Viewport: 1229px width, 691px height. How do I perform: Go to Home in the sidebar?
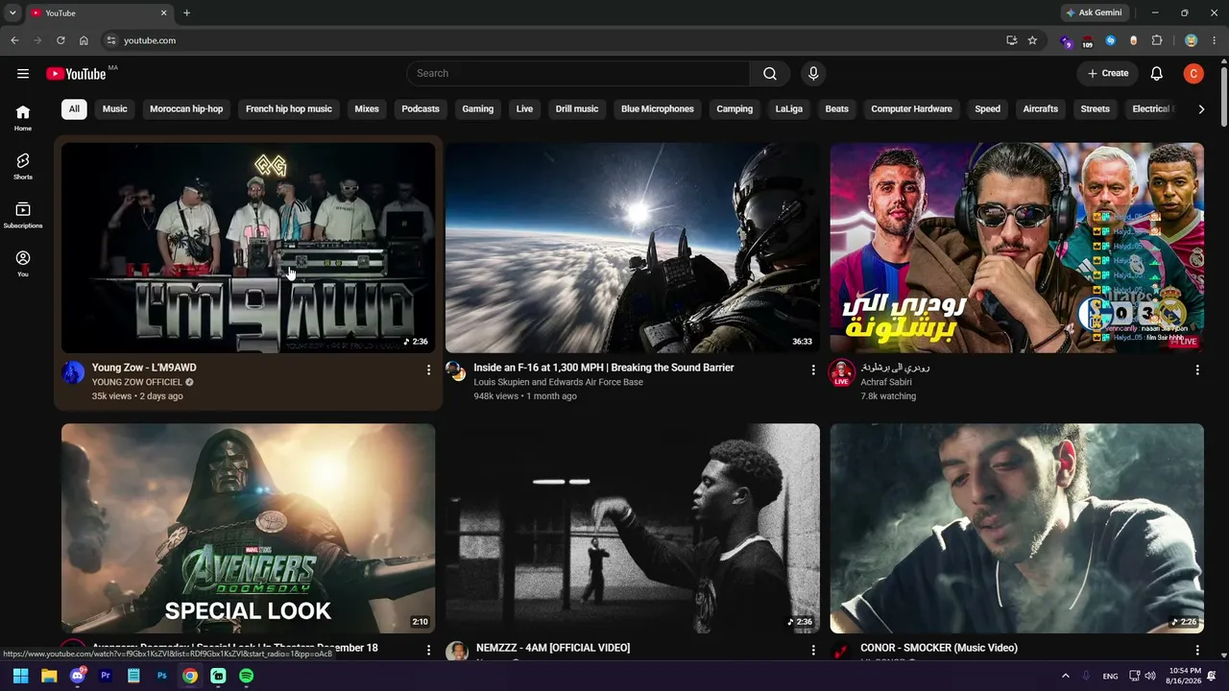[23, 118]
